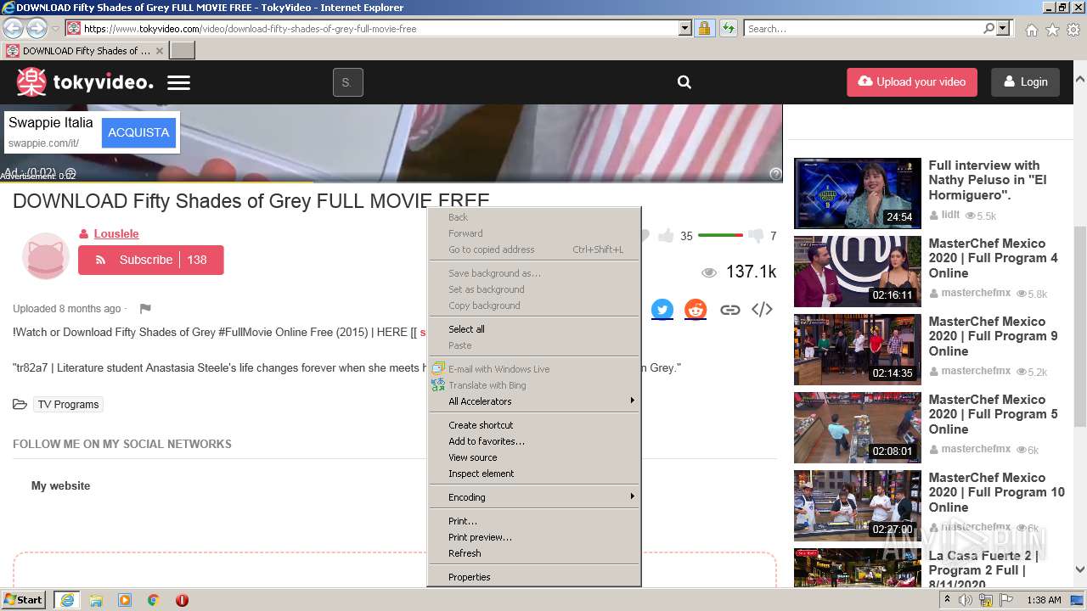Share video on Reddit
Viewport: 1087px width, 611px height.
pos(696,310)
